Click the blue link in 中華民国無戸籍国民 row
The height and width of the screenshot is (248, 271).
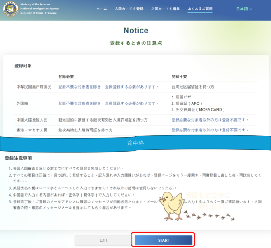[108, 87]
